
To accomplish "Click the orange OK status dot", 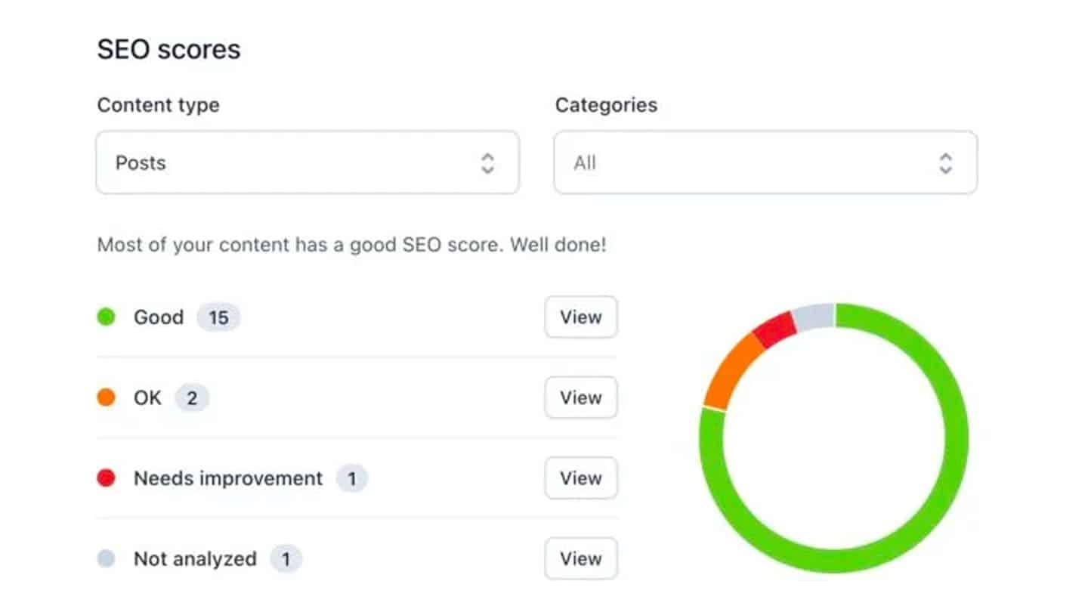I will point(105,397).
